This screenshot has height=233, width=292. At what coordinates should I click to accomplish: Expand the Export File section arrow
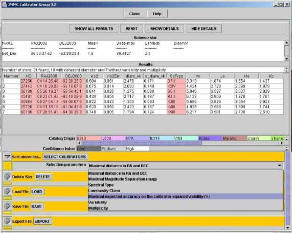click(7, 221)
